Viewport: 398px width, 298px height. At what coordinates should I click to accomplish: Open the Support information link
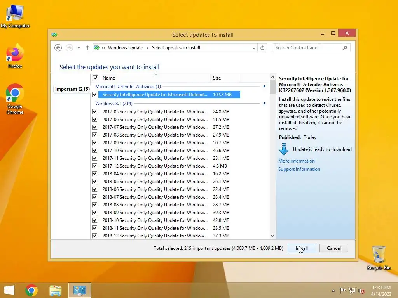click(299, 169)
